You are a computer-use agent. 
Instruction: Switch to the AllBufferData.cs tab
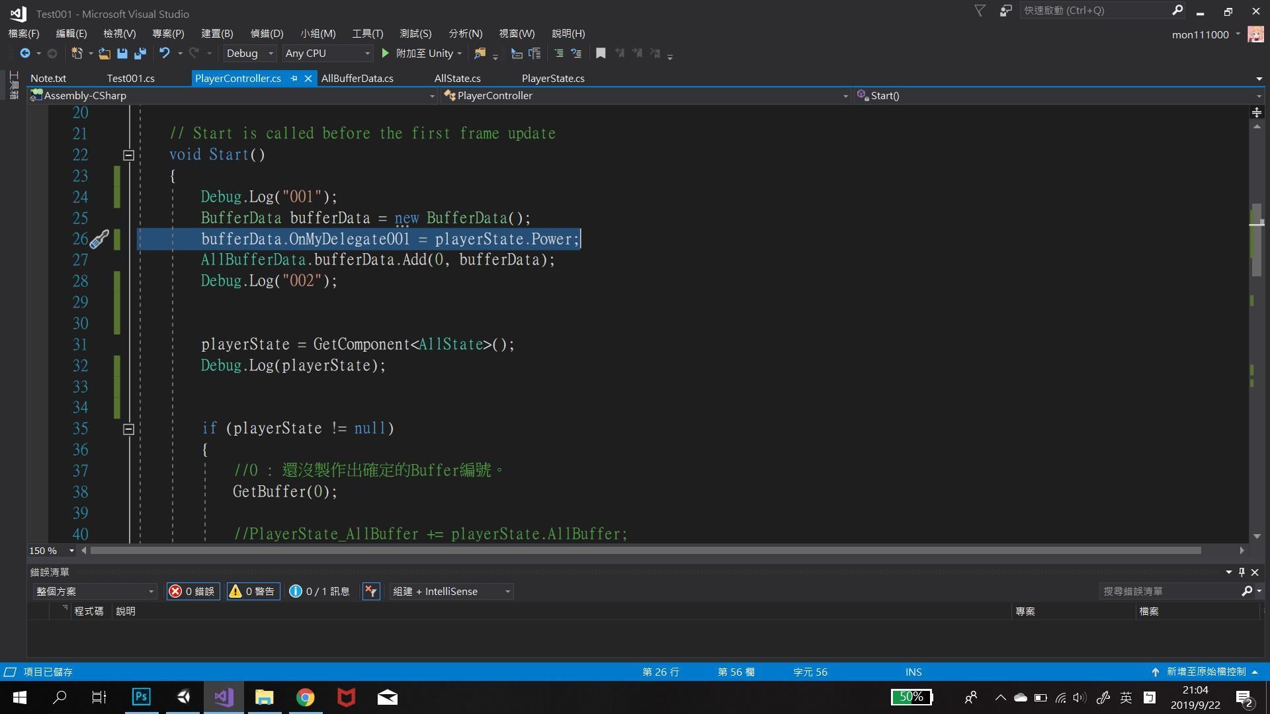point(357,78)
